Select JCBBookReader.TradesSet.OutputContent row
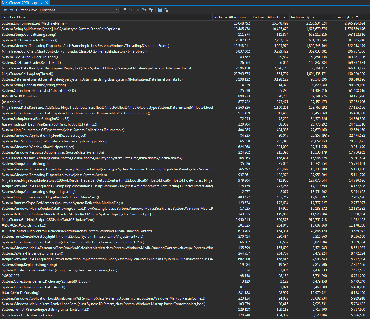The height and width of the screenshot is (319, 370). click(184, 180)
